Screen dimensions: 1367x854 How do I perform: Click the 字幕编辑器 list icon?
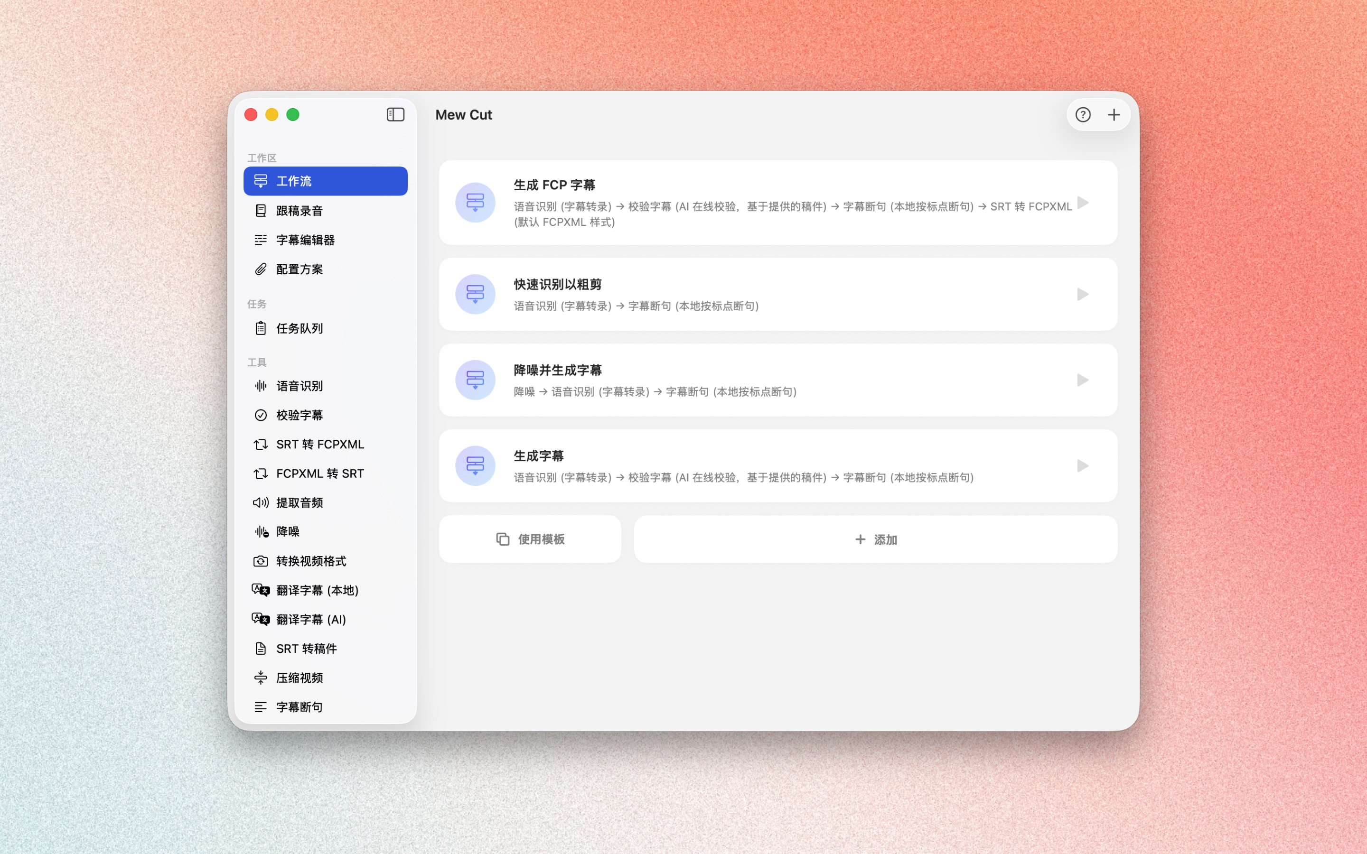261,240
